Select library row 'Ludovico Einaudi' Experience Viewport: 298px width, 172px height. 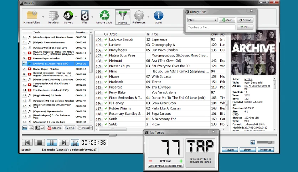(x=160, y=39)
